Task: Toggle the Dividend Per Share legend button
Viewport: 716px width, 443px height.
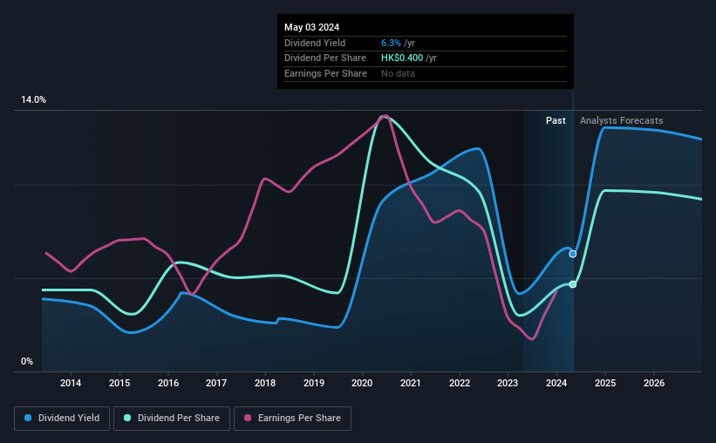Action: 172,419
